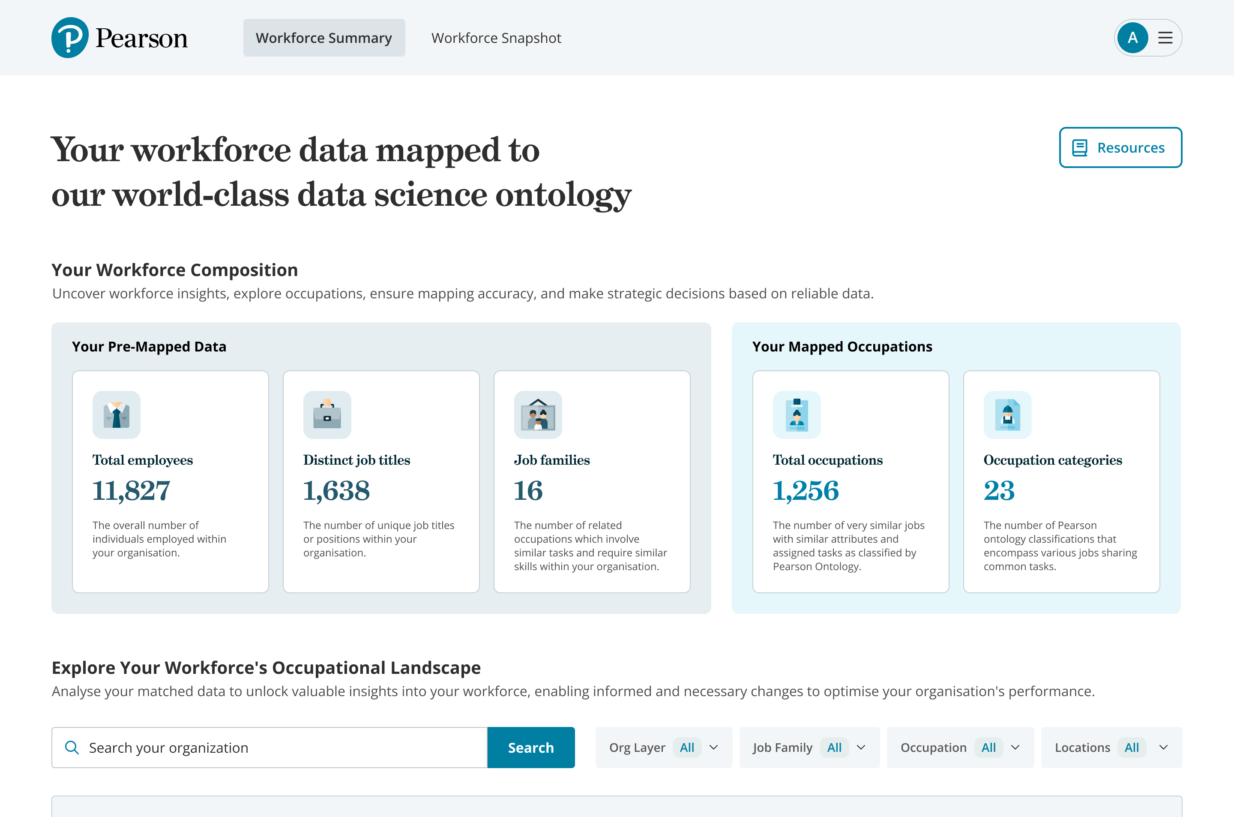Click the Pearson logo icon
1234x817 pixels.
click(x=70, y=38)
